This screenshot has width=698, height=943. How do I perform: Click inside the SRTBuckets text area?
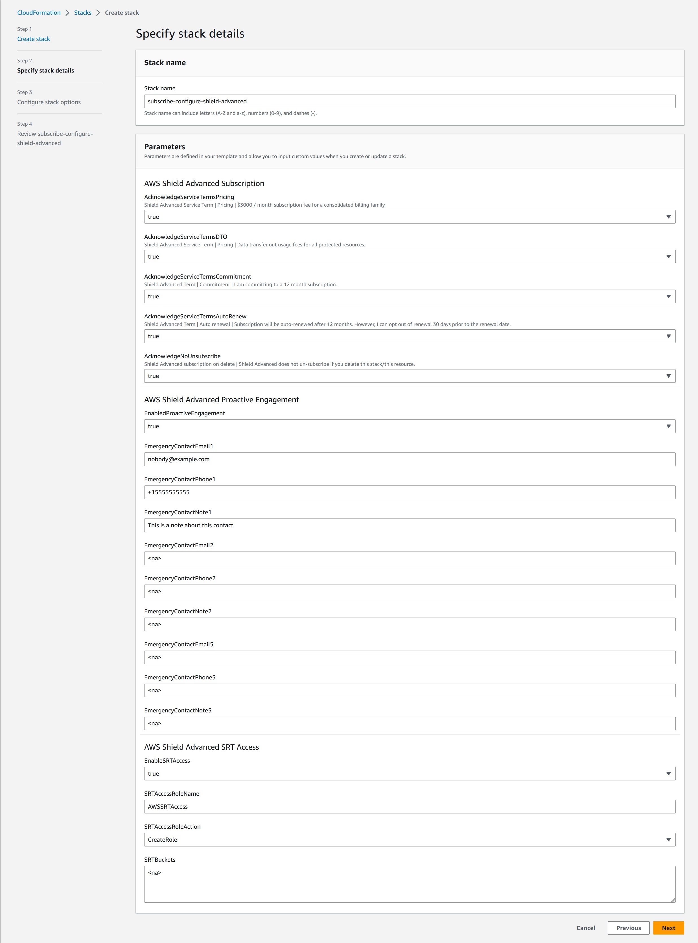tap(410, 884)
